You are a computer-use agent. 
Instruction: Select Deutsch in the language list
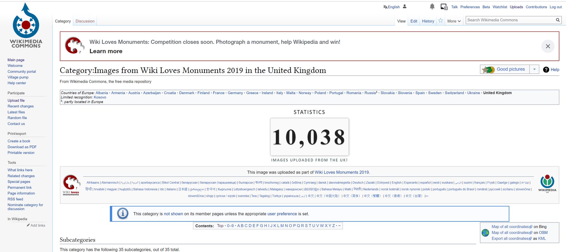[358, 182]
